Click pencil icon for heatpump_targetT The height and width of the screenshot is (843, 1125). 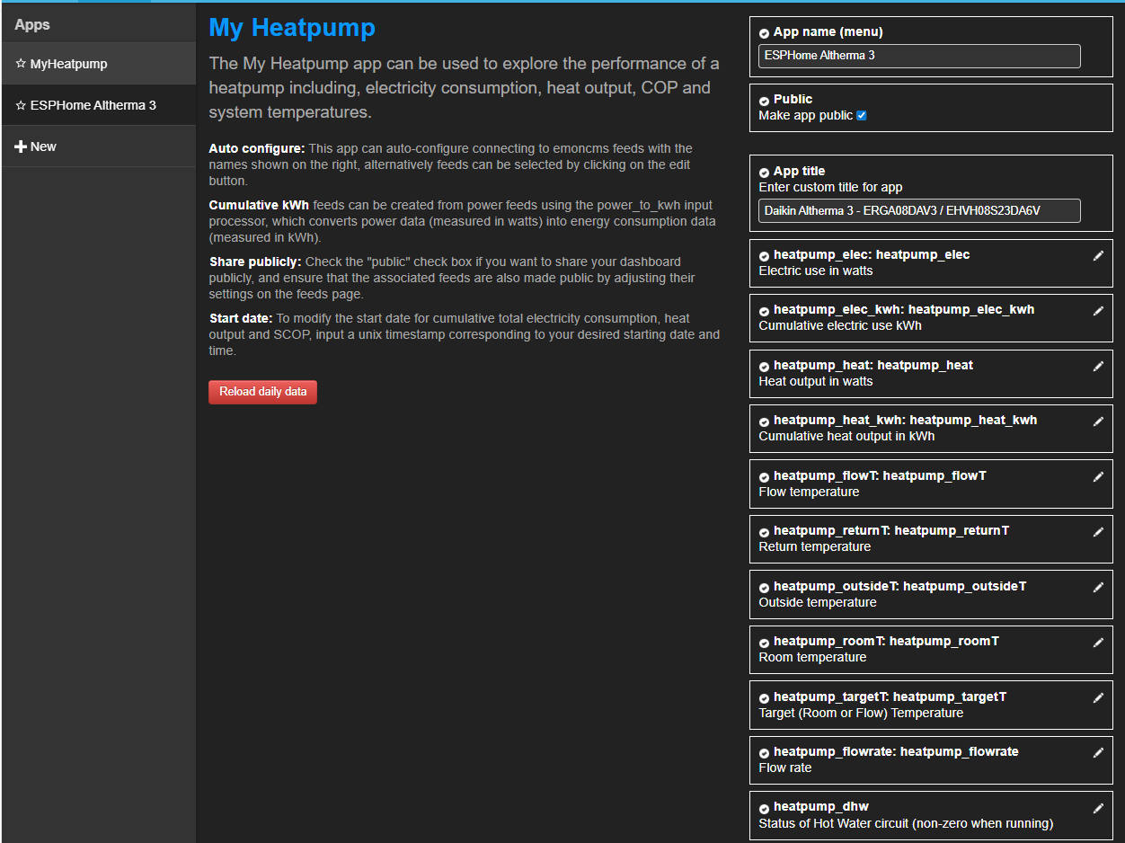(x=1097, y=698)
